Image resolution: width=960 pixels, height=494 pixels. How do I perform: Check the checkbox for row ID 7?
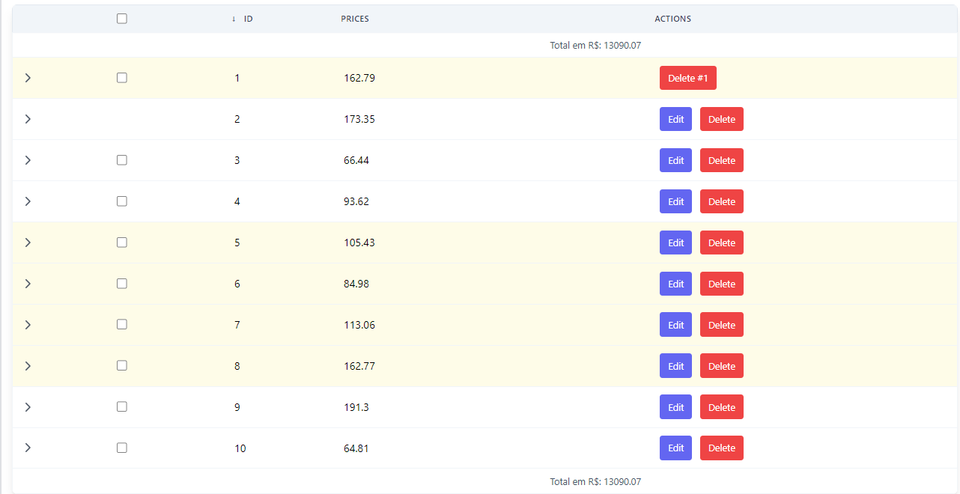(x=122, y=325)
